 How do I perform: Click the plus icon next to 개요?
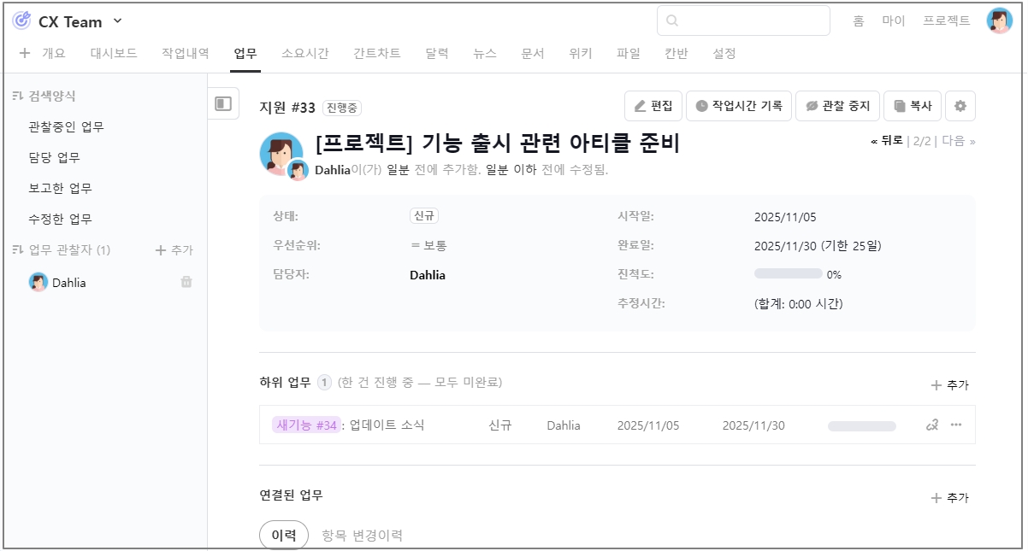click(25, 53)
